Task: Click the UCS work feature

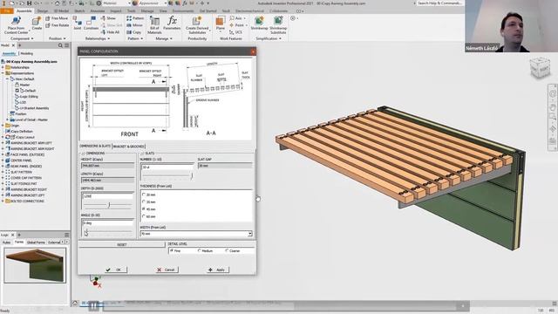Action: [x=236, y=32]
